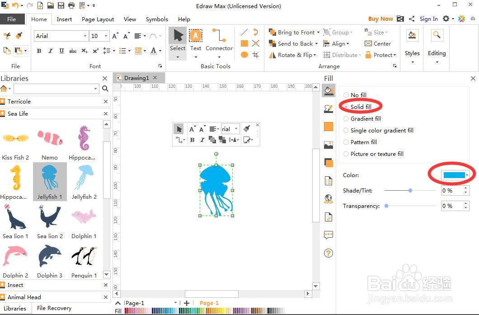Select the ellipse shape tool

pyautogui.click(x=244, y=55)
